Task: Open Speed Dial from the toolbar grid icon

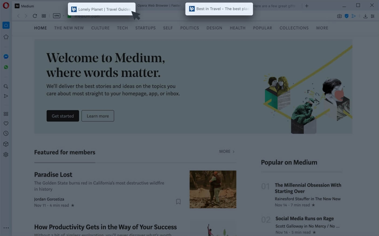Action: click(44, 16)
